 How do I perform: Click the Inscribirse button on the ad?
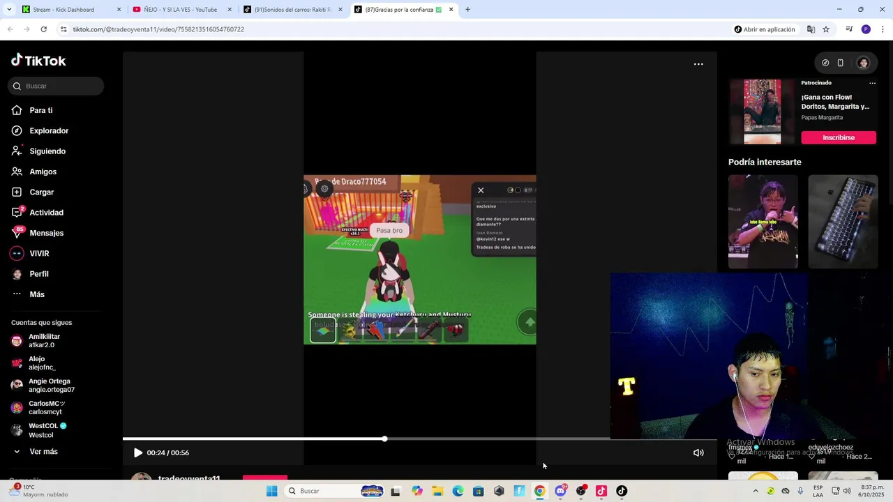coord(839,137)
